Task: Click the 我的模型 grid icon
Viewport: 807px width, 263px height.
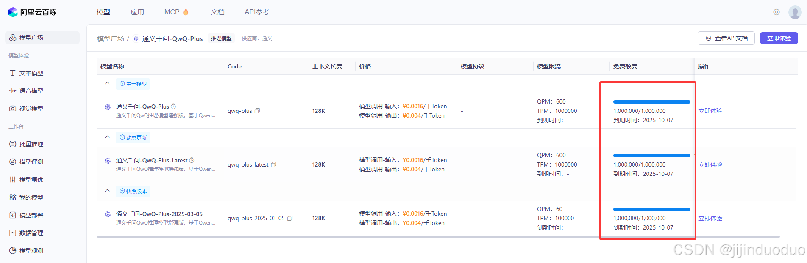Action: [13, 197]
